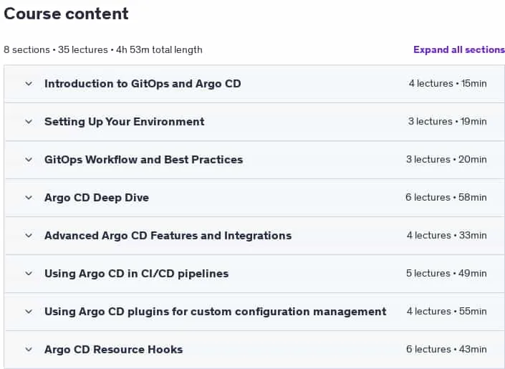Select Using Argo CD plugins for custom configuration title

(216, 312)
